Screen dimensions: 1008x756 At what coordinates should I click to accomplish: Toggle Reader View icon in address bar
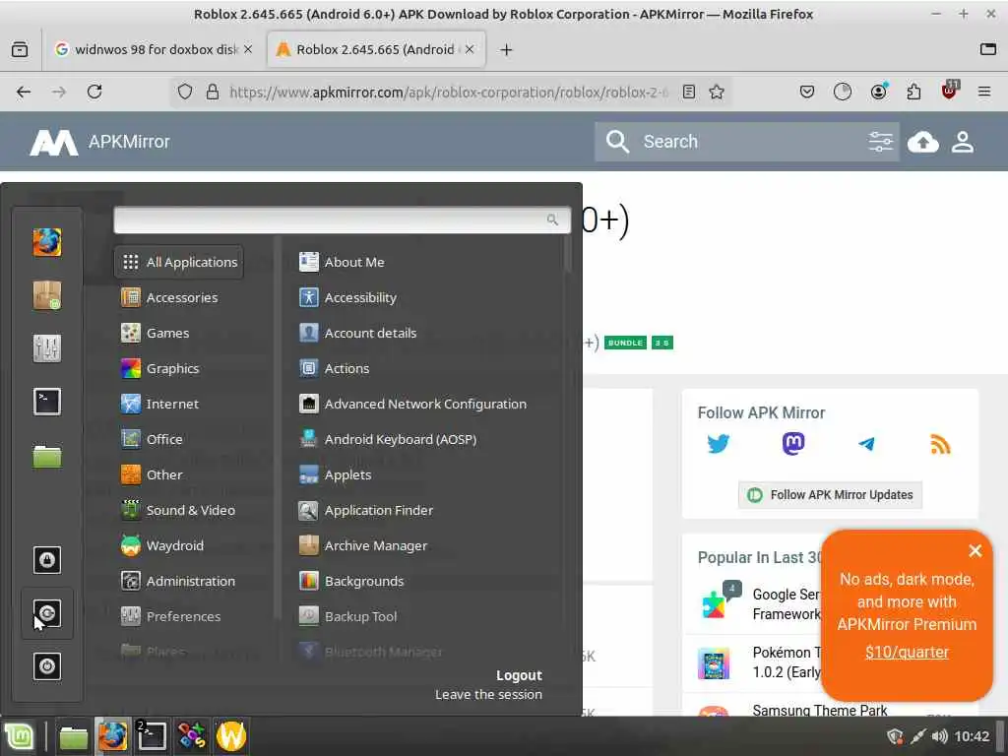point(689,92)
